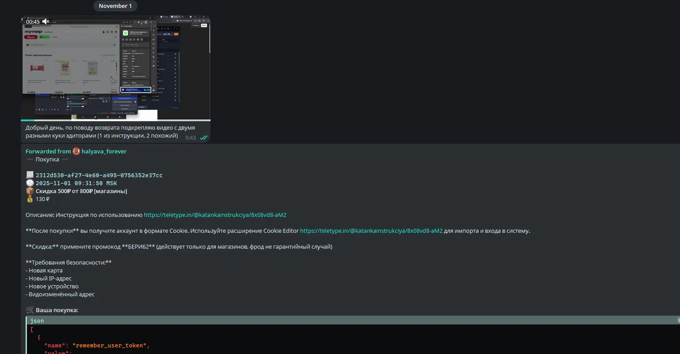
Task: Click the 130 ₽ price text
Action: 42,199
